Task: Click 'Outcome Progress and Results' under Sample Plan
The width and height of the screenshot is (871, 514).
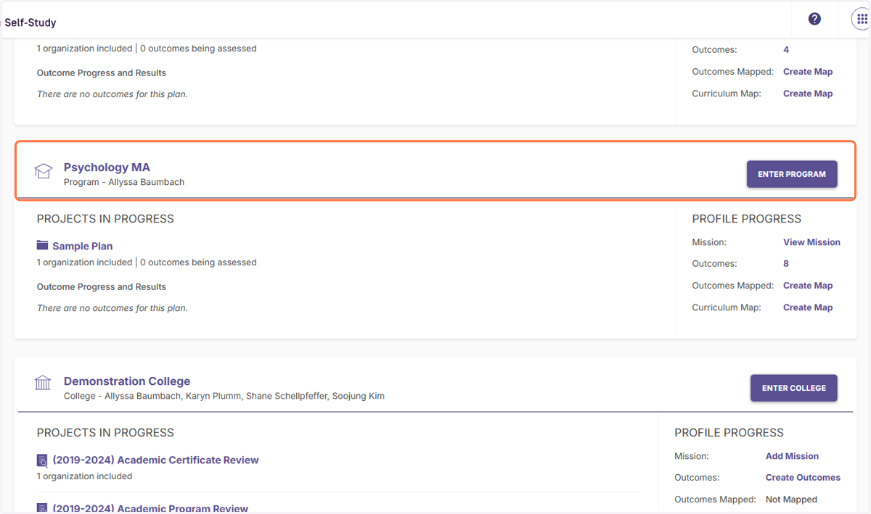Action: [102, 287]
